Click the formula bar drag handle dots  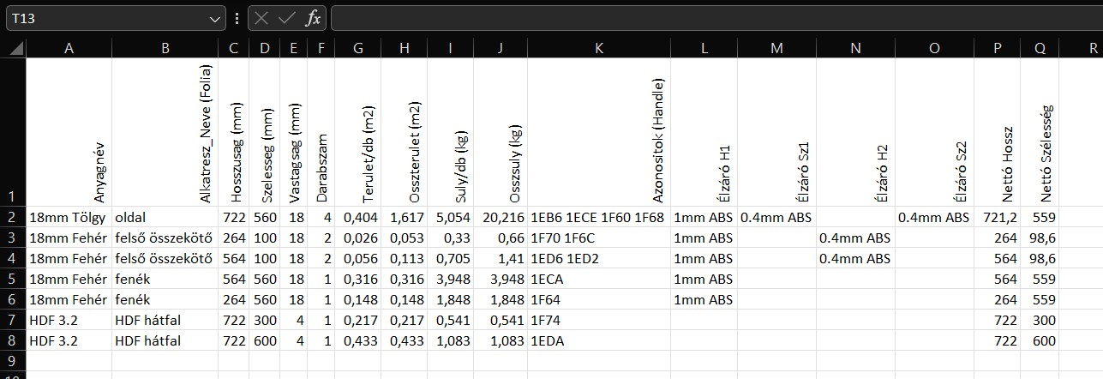coord(237,18)
